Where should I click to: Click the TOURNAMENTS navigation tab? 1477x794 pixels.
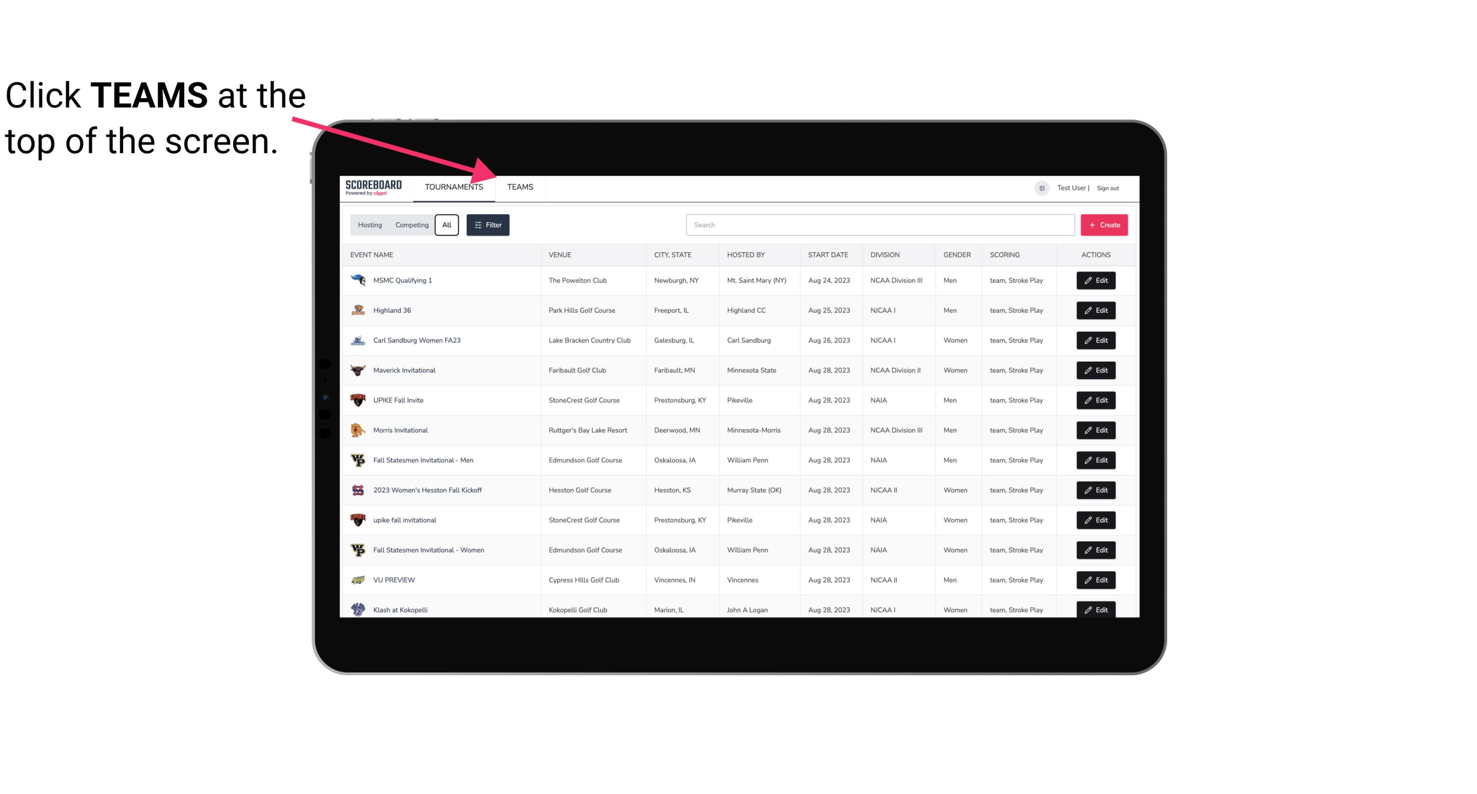coord(454,188)
